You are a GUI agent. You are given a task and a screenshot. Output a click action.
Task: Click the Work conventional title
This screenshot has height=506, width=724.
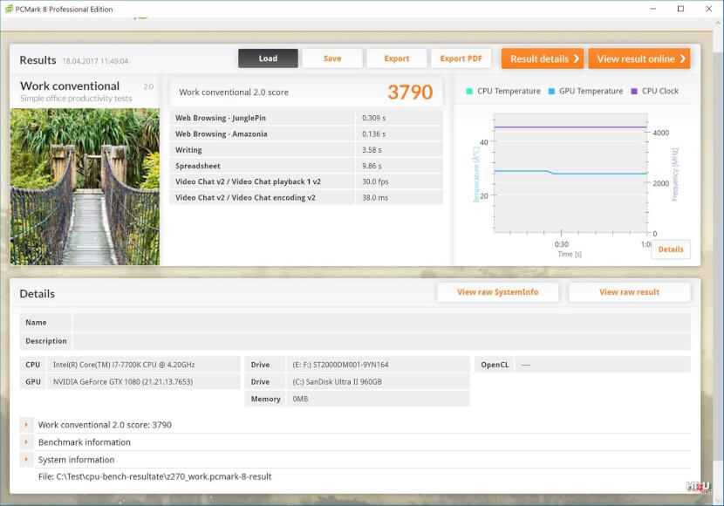tap(70, 85)
